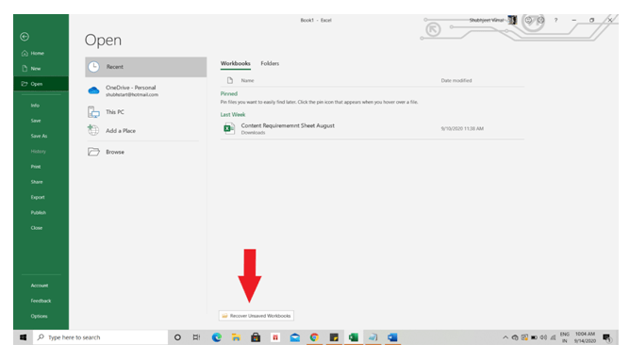
Task: Click the Type here to search box
Action: [x=101, y=337]
